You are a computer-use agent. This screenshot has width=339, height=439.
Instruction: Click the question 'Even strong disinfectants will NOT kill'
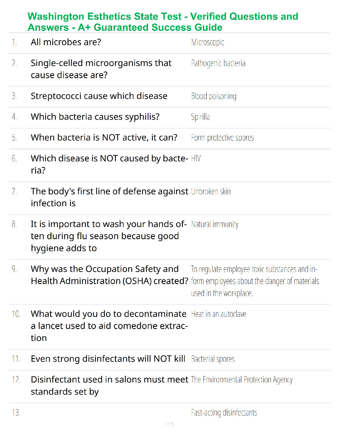tap(108, 359)
